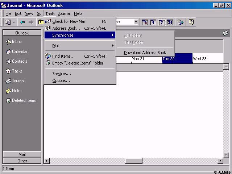Click the Office Assistant help icon
The image size is (232, 174).
click(191, 22)
